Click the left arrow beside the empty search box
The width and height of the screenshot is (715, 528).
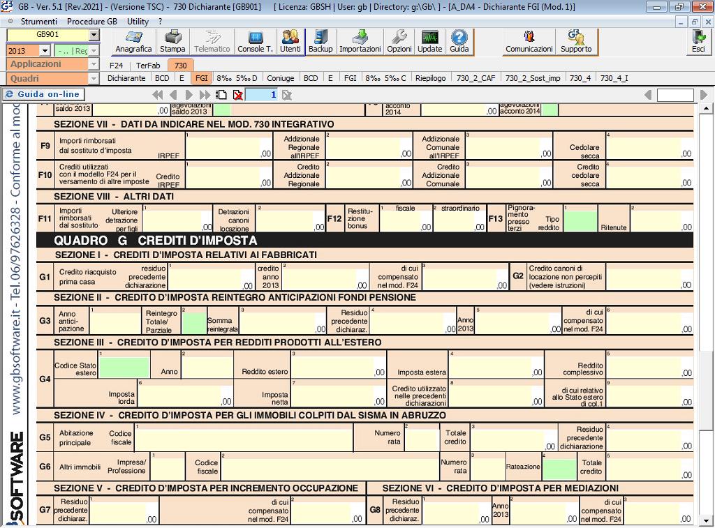tap(648, 95)
